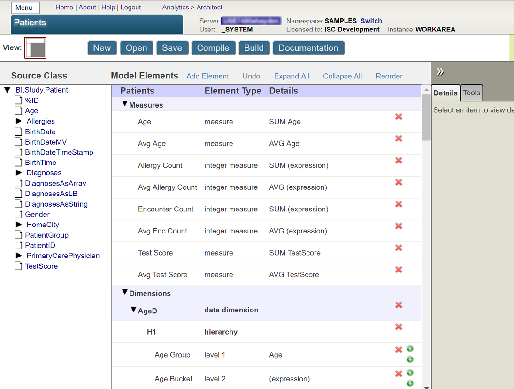
Task: Switch to the Tools tab
Action: [x=471, y=93]
